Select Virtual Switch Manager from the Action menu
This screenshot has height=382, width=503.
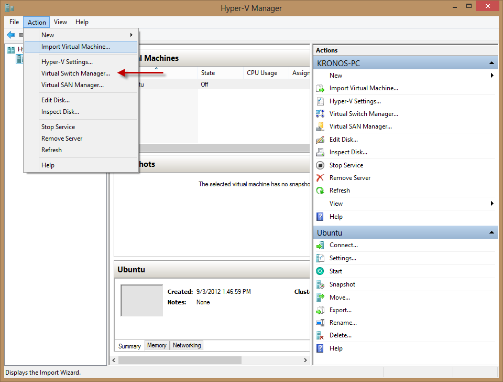click(x=75, y=73)
